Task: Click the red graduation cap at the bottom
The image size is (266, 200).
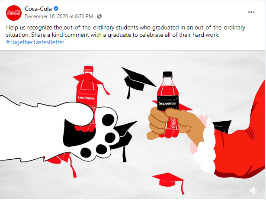Action: (168, 178)
